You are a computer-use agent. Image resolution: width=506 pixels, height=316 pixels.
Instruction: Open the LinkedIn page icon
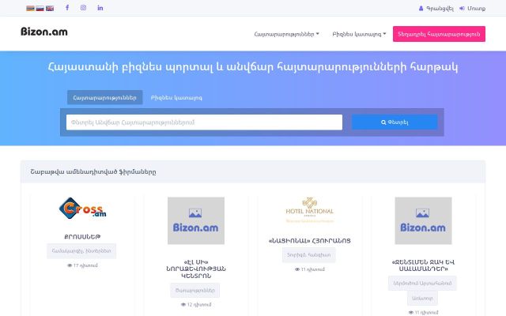pyautogui.click(x=100, y=8)
